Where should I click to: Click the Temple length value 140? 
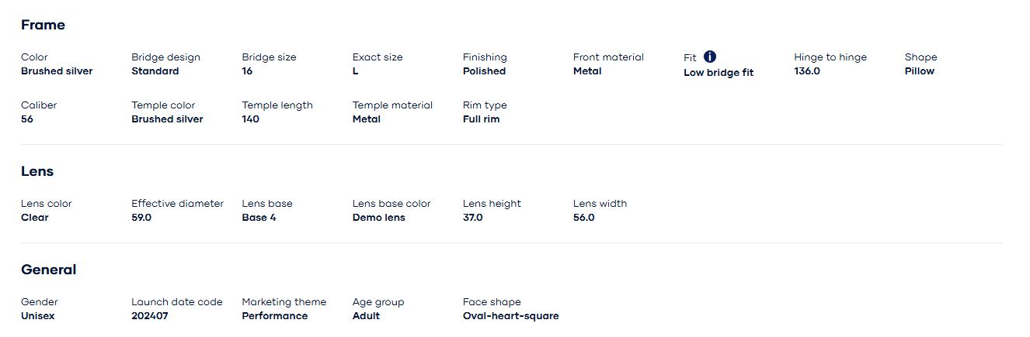[x=250, y=119]
